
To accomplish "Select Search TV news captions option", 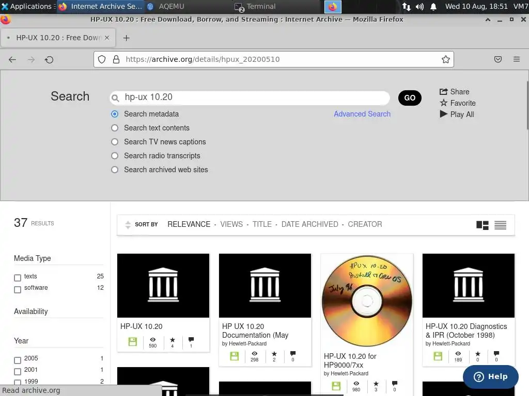I will [x=115, y=142].
